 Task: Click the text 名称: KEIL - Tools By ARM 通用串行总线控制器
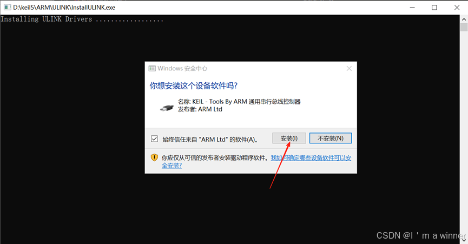pos(239,102)
